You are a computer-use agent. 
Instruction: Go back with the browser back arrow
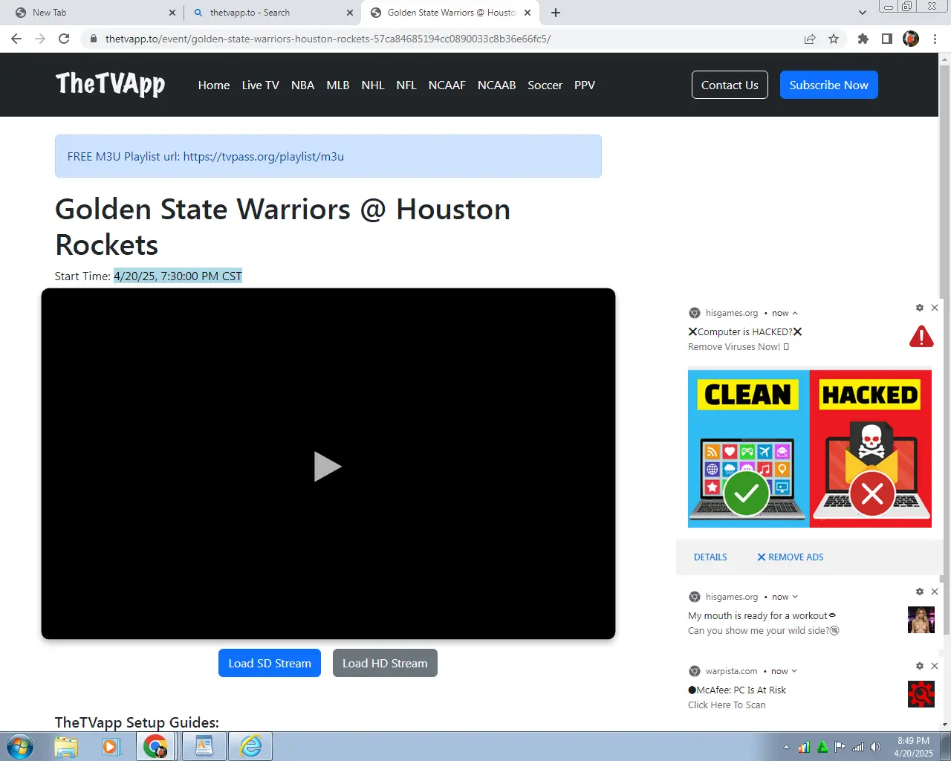[16, 39]
